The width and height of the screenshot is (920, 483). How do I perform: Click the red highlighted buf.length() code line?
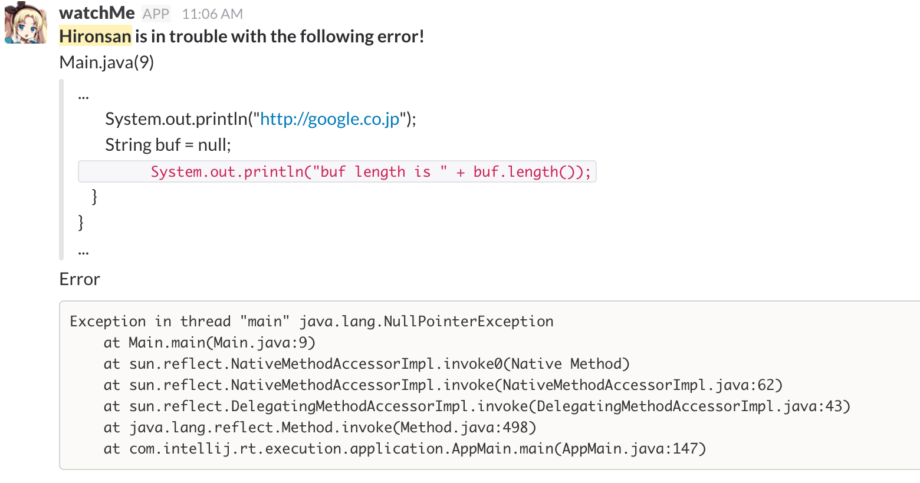[x=337, y=171]
